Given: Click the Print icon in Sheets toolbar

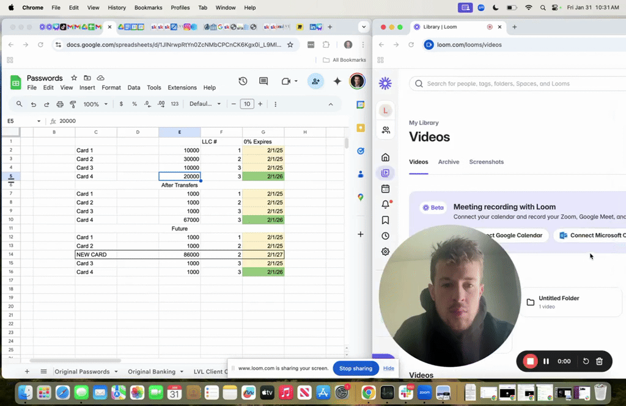Looking at the screenshot, I should pos(60,104).
